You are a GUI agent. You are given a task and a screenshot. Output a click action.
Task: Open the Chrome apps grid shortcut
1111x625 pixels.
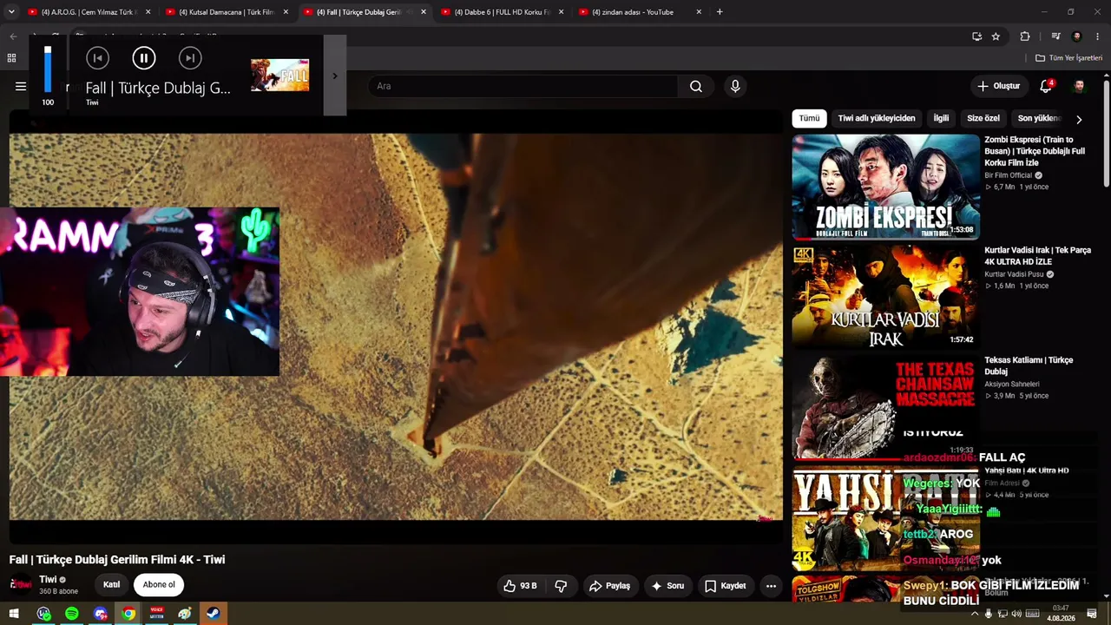pos(11,58)
